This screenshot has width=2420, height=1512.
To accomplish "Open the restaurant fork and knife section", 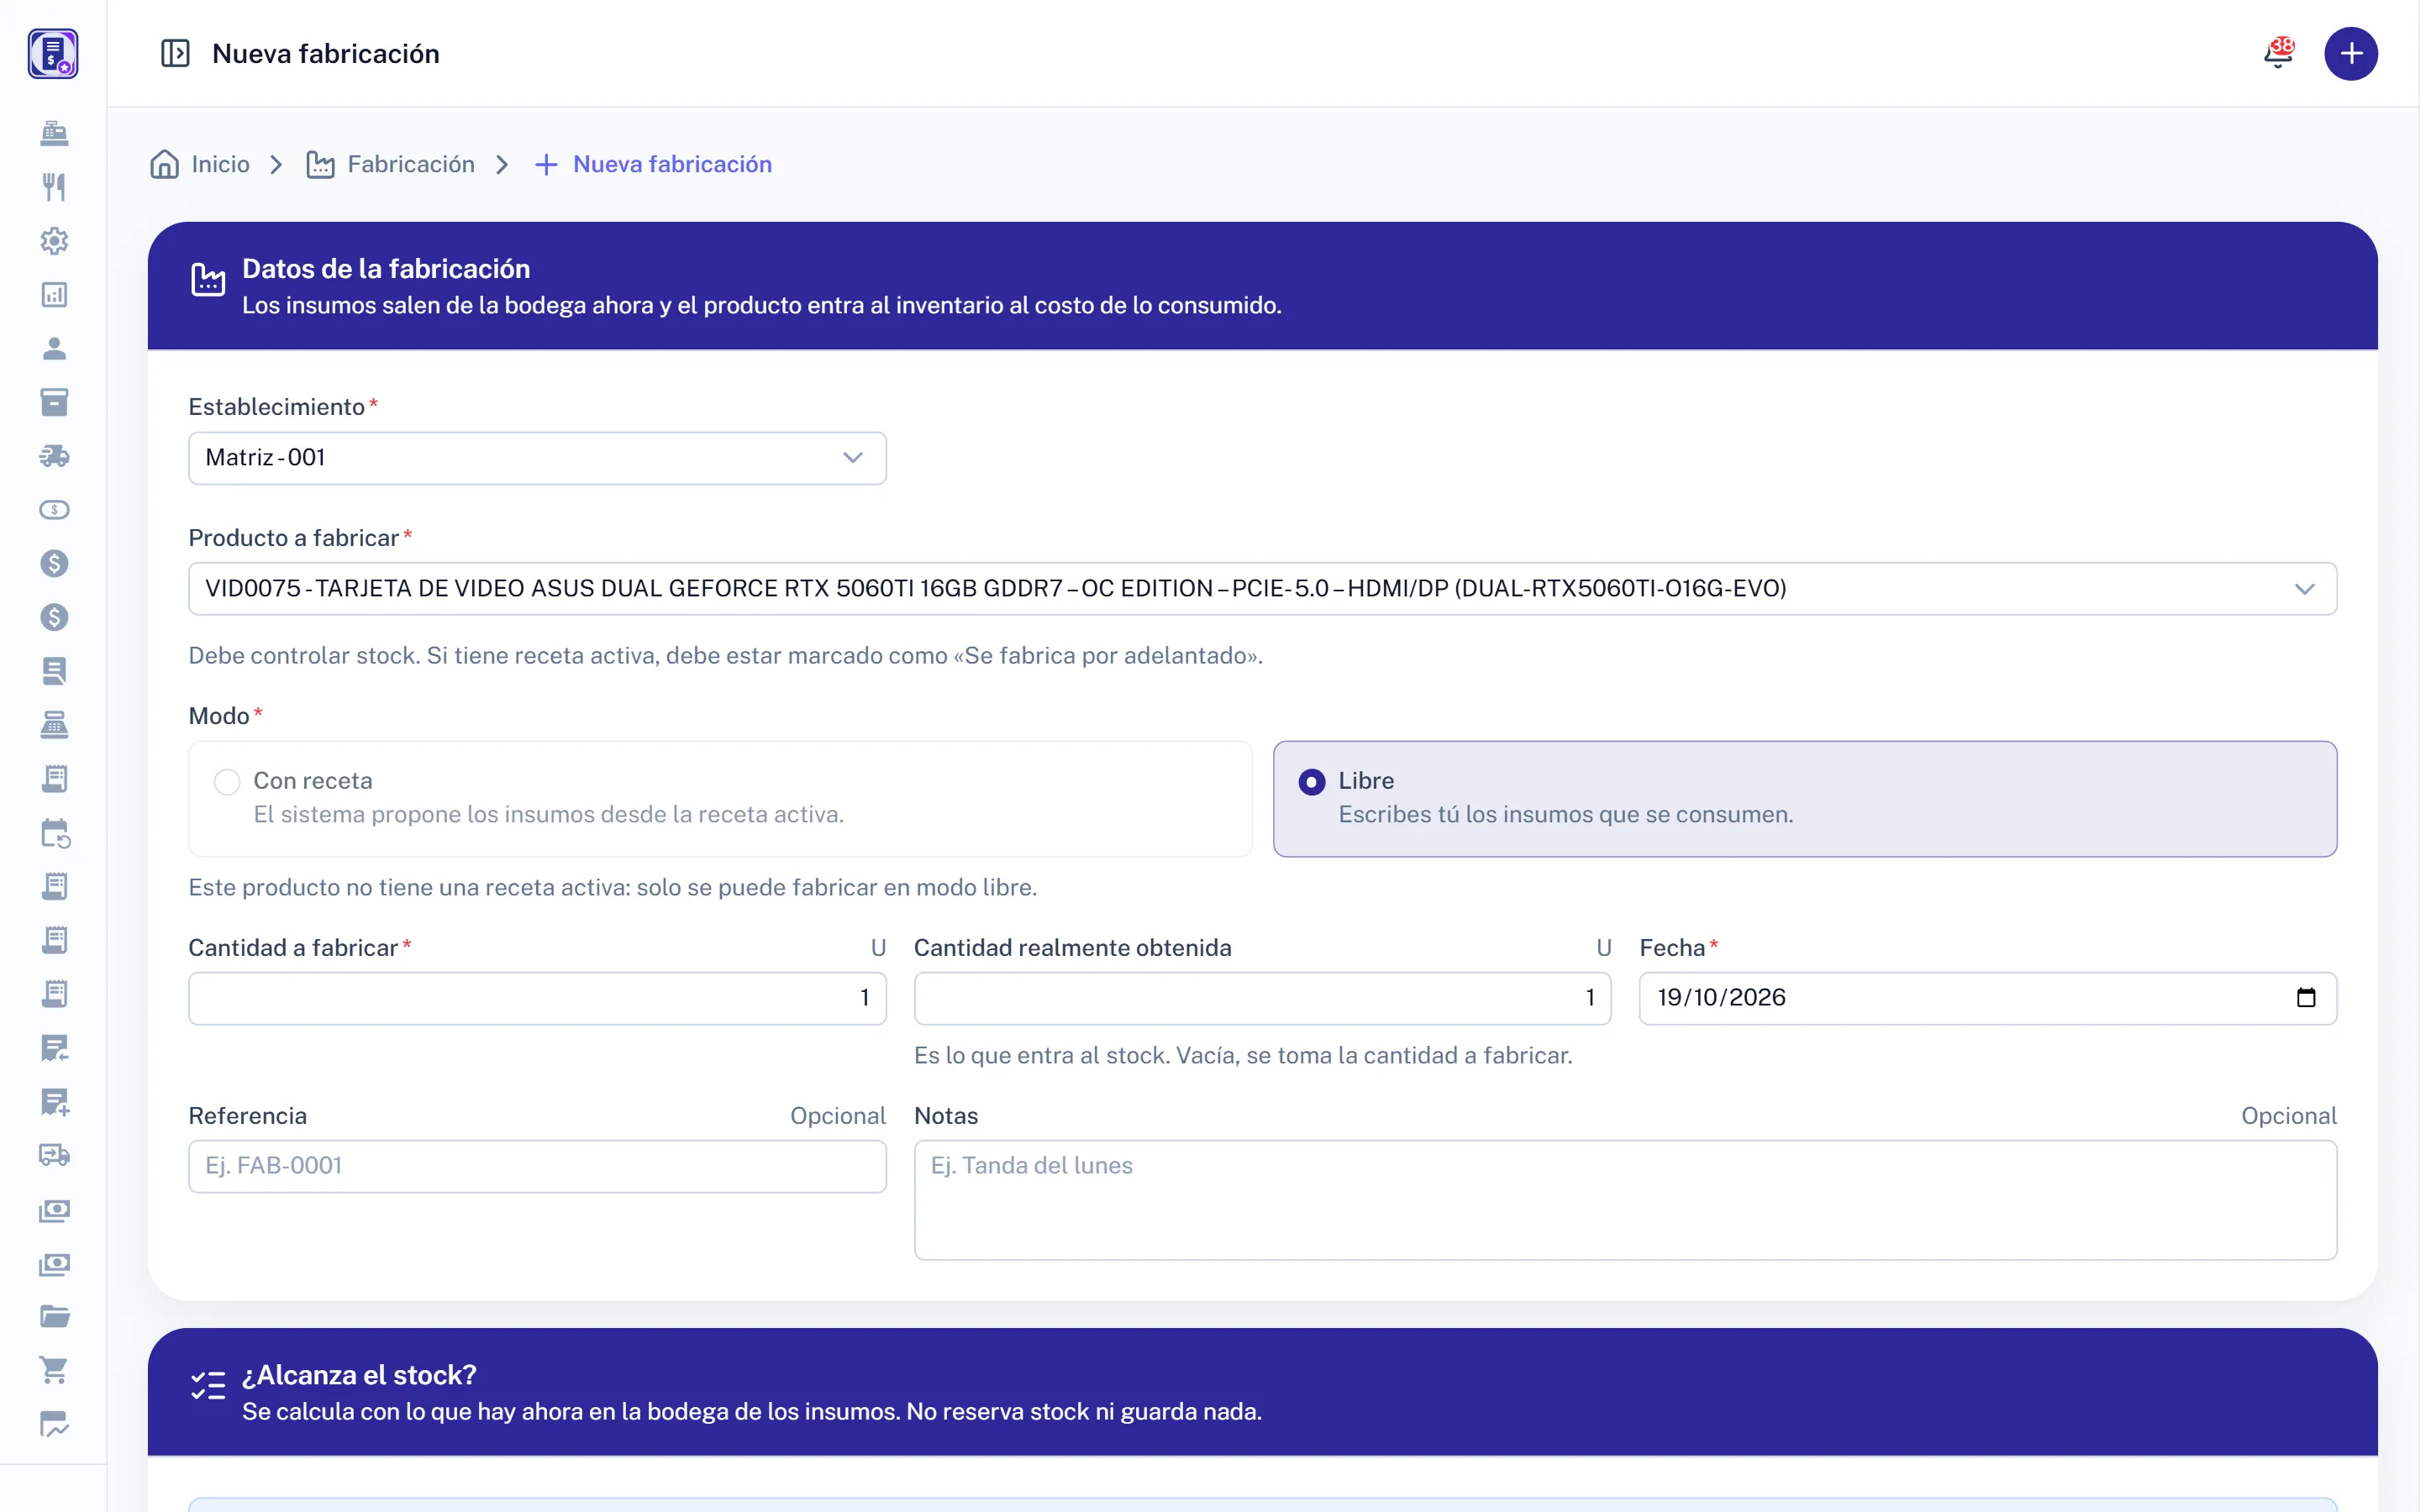I will point(54,187).
